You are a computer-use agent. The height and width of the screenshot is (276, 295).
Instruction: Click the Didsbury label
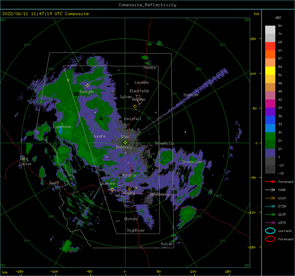[124, 147]
